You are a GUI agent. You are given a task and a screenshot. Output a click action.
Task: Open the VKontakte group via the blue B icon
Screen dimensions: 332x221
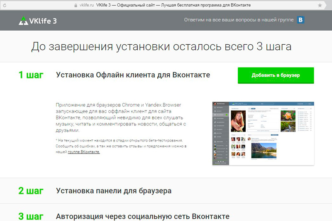point(300,20)
